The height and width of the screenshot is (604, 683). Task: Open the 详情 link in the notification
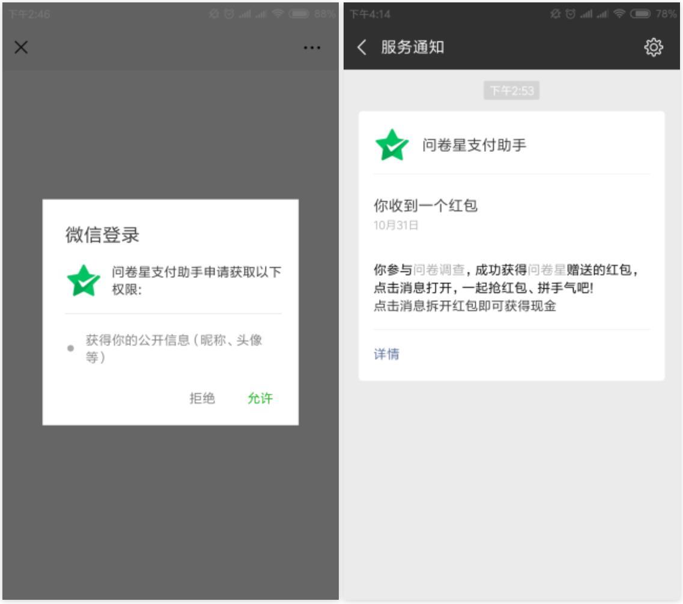pos(386,354)
